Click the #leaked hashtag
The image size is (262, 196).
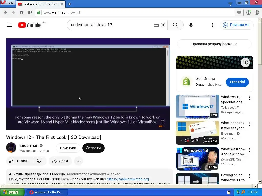pos(114,174)
